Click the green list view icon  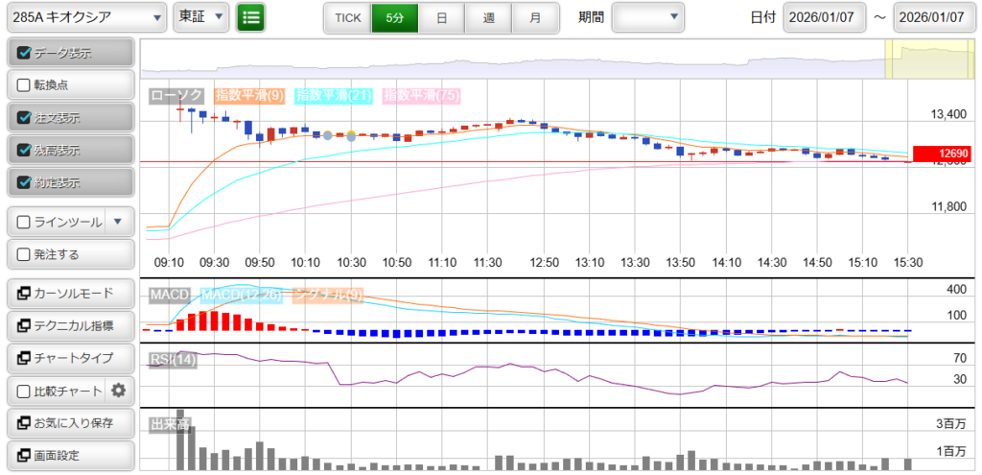point(251,17)
